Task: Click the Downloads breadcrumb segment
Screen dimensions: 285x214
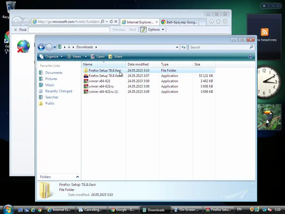Action: [85, 47]
